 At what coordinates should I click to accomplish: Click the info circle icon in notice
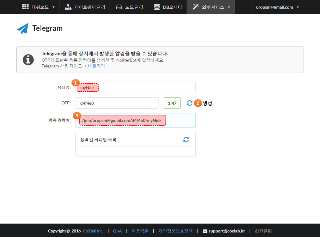tap(28, 60)
